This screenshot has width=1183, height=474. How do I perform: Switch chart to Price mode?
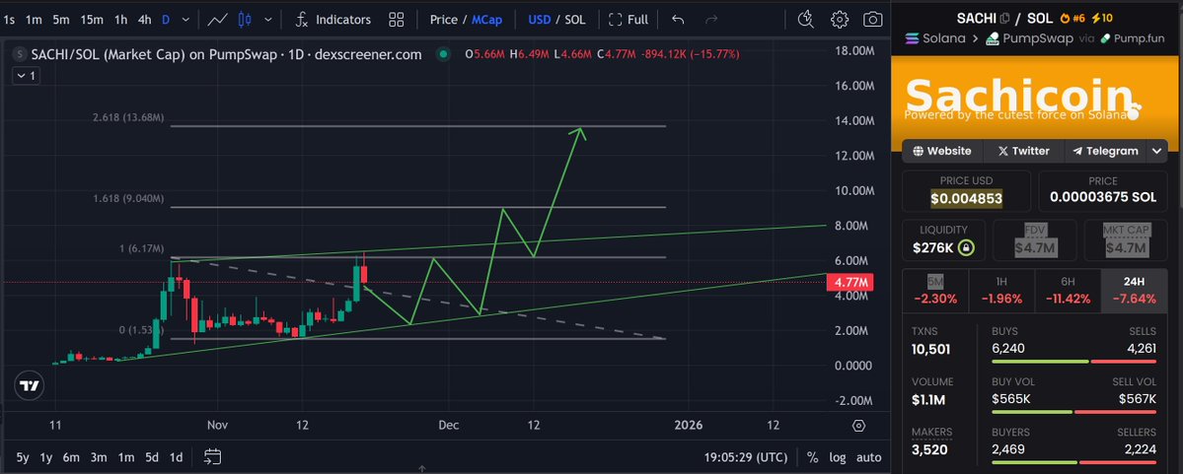(x=444, y=20)
